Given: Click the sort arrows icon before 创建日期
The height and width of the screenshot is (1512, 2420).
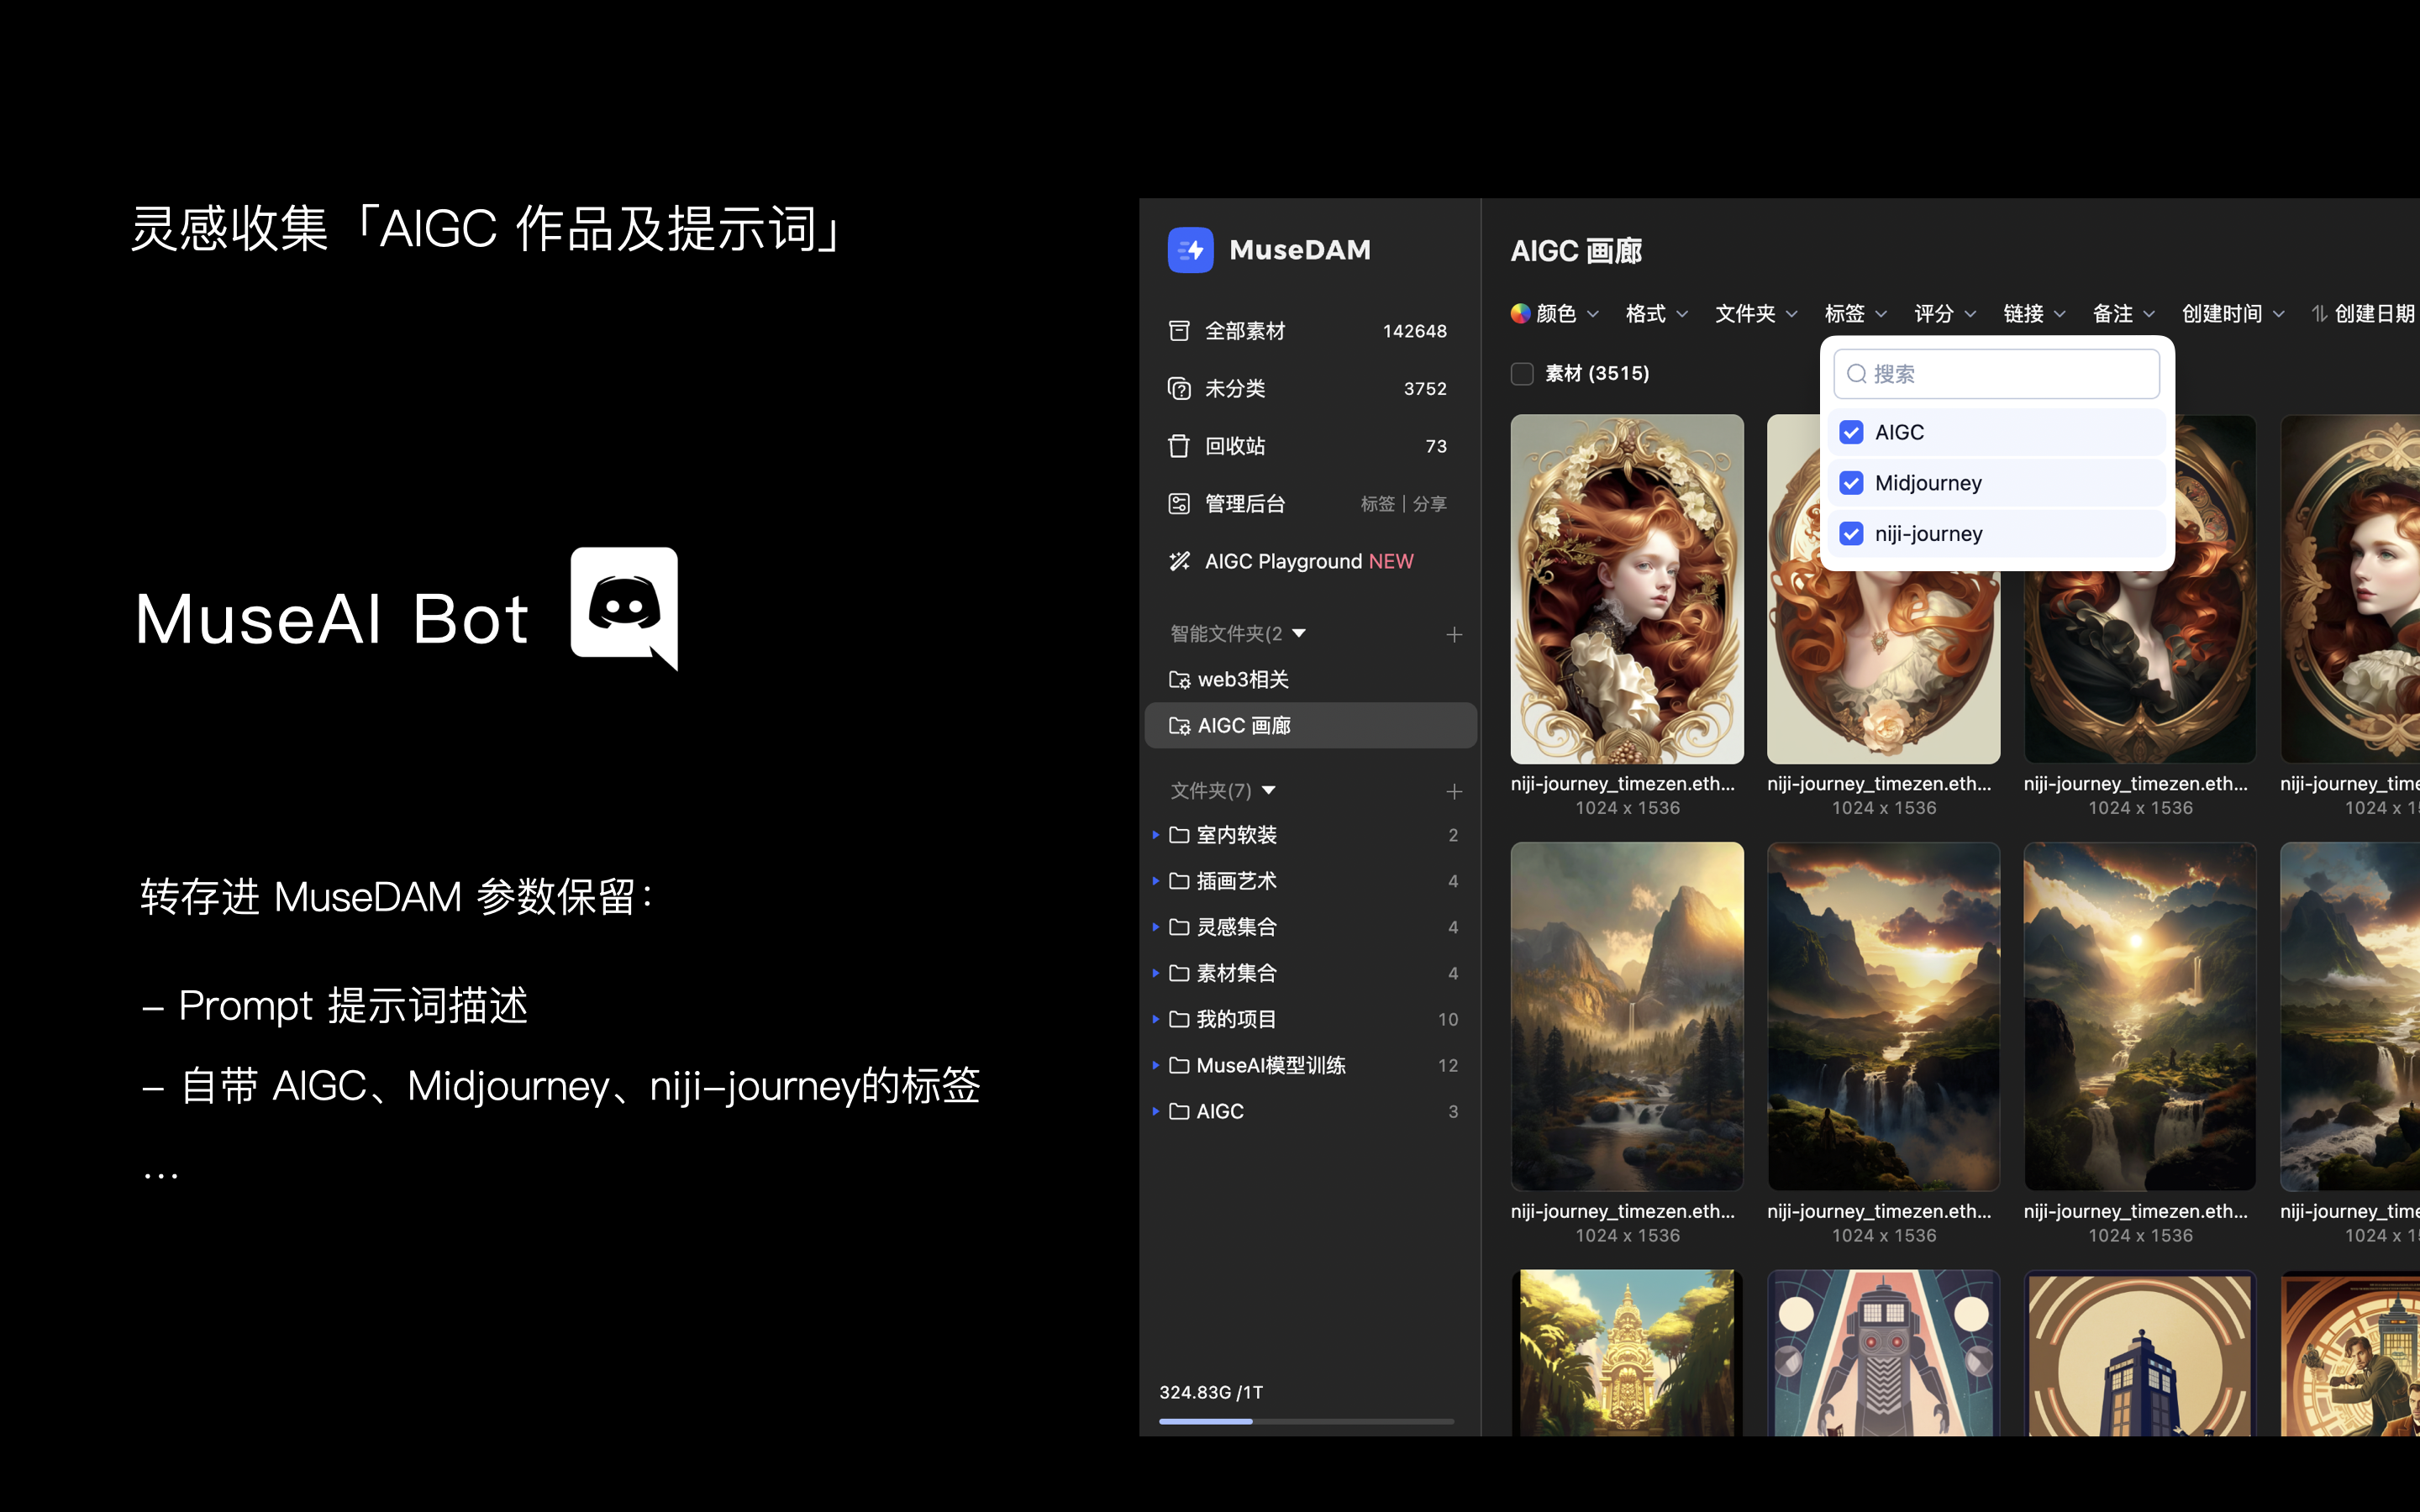Looking at the screenshot, I should 2319,314.
